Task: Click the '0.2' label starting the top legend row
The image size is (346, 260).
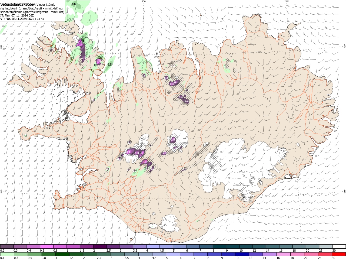Action: point(2,250)
